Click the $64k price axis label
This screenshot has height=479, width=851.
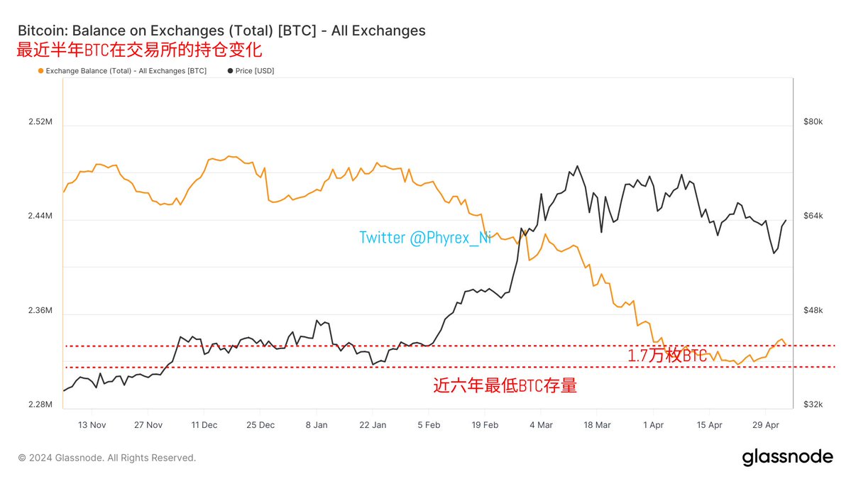pyautogui.click(x=813, y=216)
